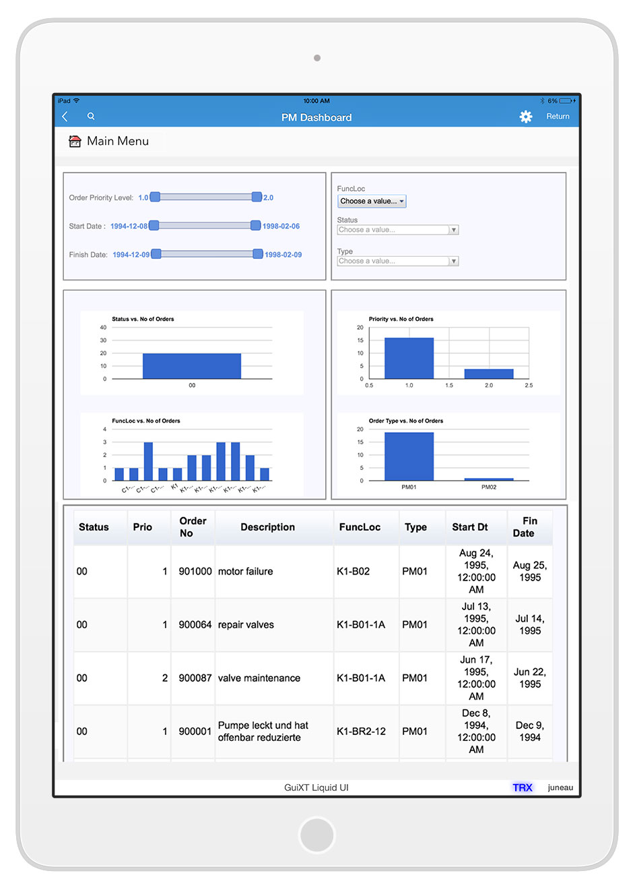Expand the FuncLoc dropdown
Viewport: 637px width, 896px height.
click(372, 201)
